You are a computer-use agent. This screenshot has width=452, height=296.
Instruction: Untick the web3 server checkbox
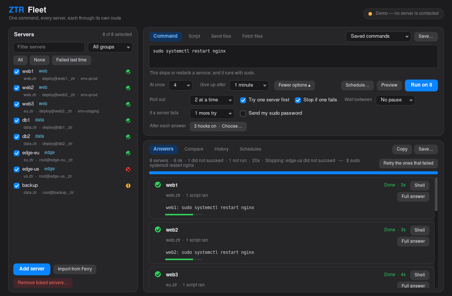pos(17,104)
